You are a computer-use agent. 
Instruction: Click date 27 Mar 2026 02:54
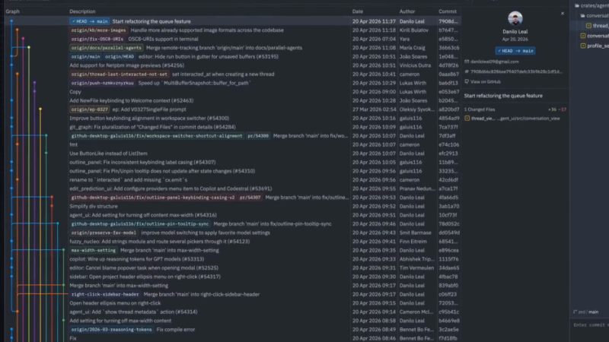coord(374,109)
